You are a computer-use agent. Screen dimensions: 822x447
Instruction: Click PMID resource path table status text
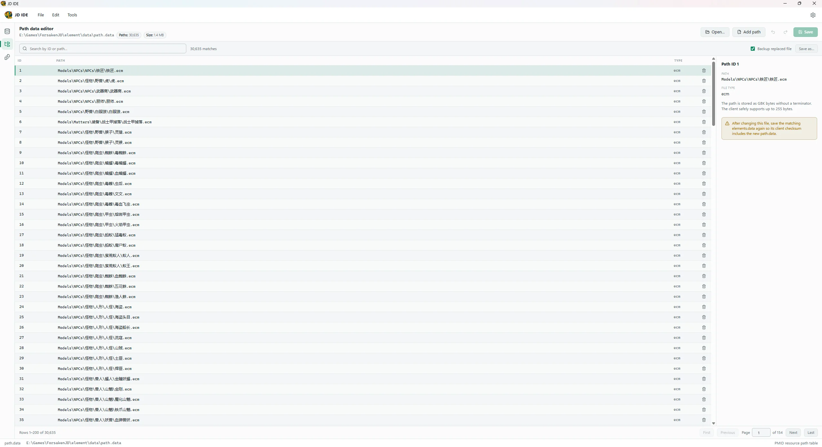pyautogui.click(x=796, y=443)
